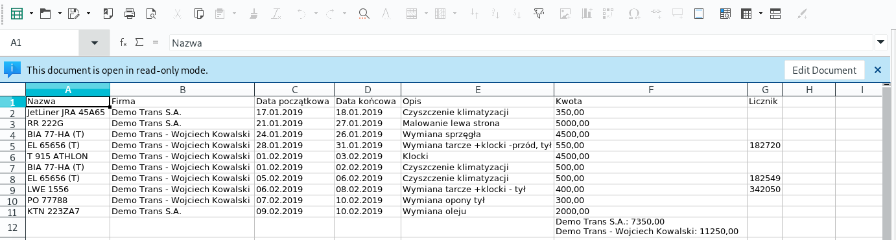The image size is (896, 240).
Task: Close the read-only mode infobar
Action: coord(878,70)
